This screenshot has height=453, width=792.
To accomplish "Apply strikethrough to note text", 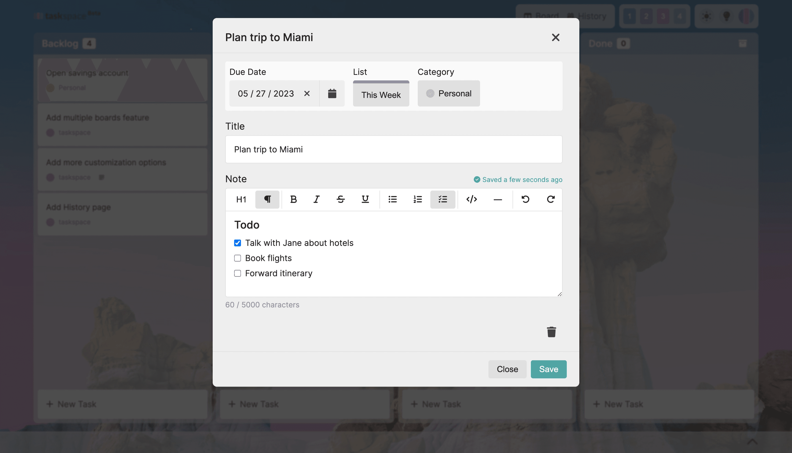I will pyautogui.click(x=340, y=200).
